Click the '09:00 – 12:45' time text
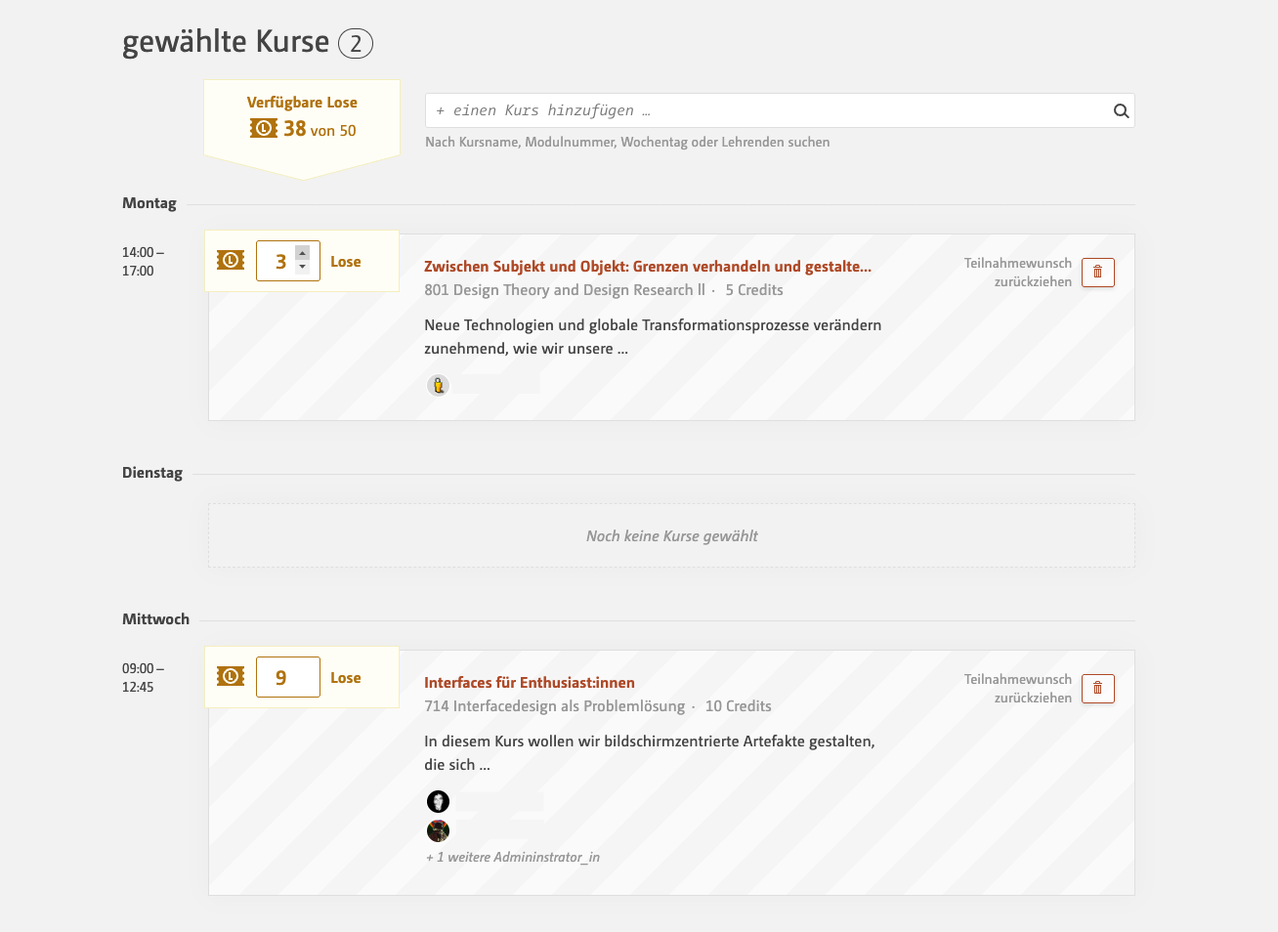 (x=143, y=677)
